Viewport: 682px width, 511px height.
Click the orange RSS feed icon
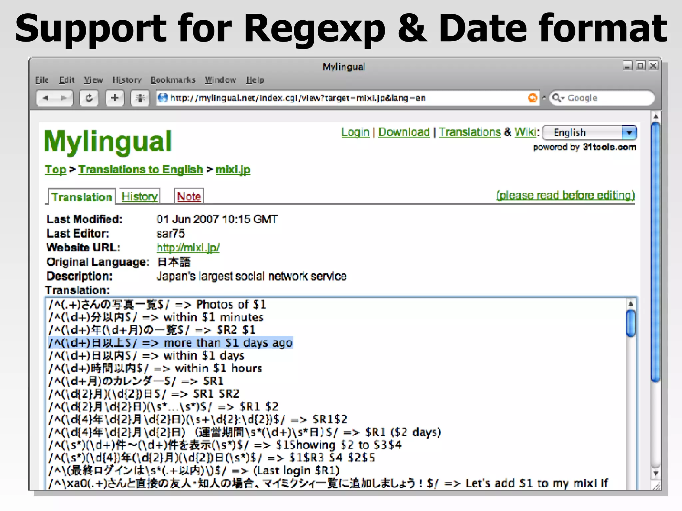533,98
